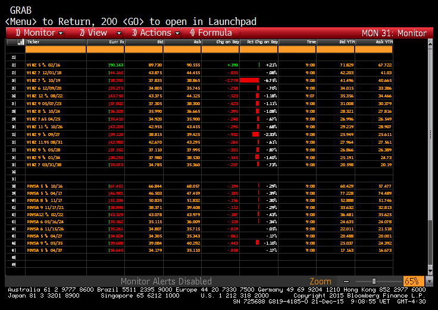The image size is (438, 310).
Task: Open the 1) Monitor menu
Action: tap(35, 33)
